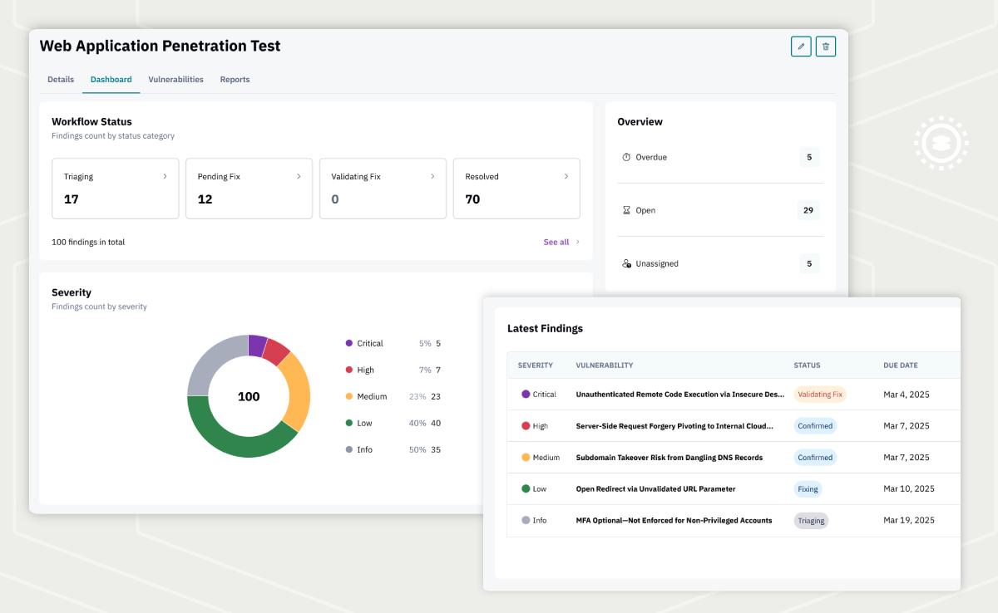Viewport: 998px width, 613px height.
Task: Click the hourglass icon beside Open
Action: pyautogui.click(x=626, y=210)
